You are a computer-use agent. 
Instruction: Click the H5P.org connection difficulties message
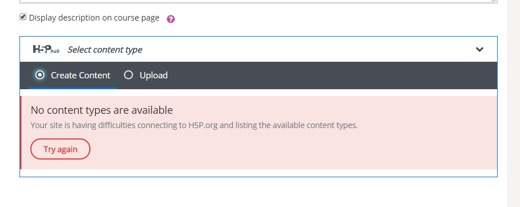pos(194,126)
